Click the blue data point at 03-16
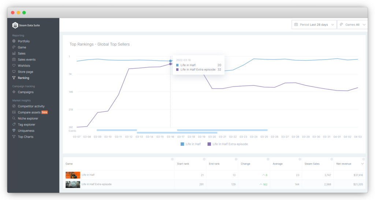375x200 pixels. tap(170, 61)
